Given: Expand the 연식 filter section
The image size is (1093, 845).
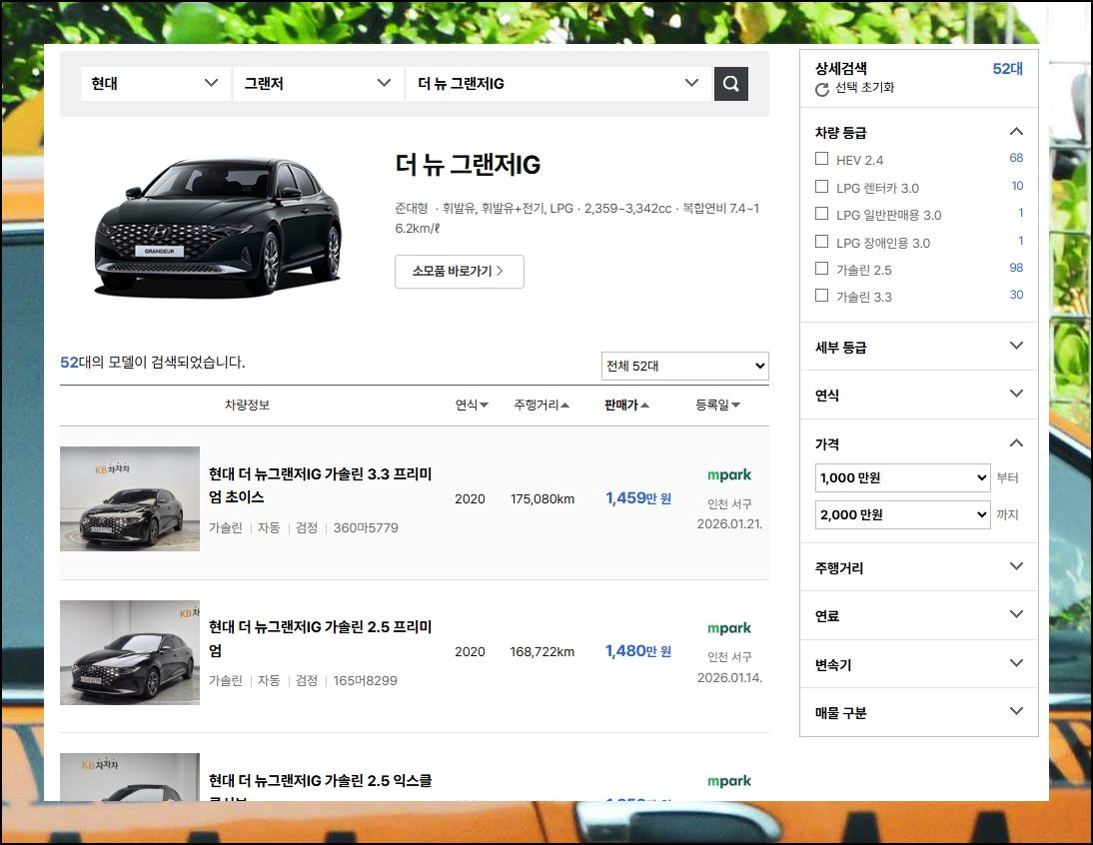Looking at the screenshot, I should [1016, 394].
